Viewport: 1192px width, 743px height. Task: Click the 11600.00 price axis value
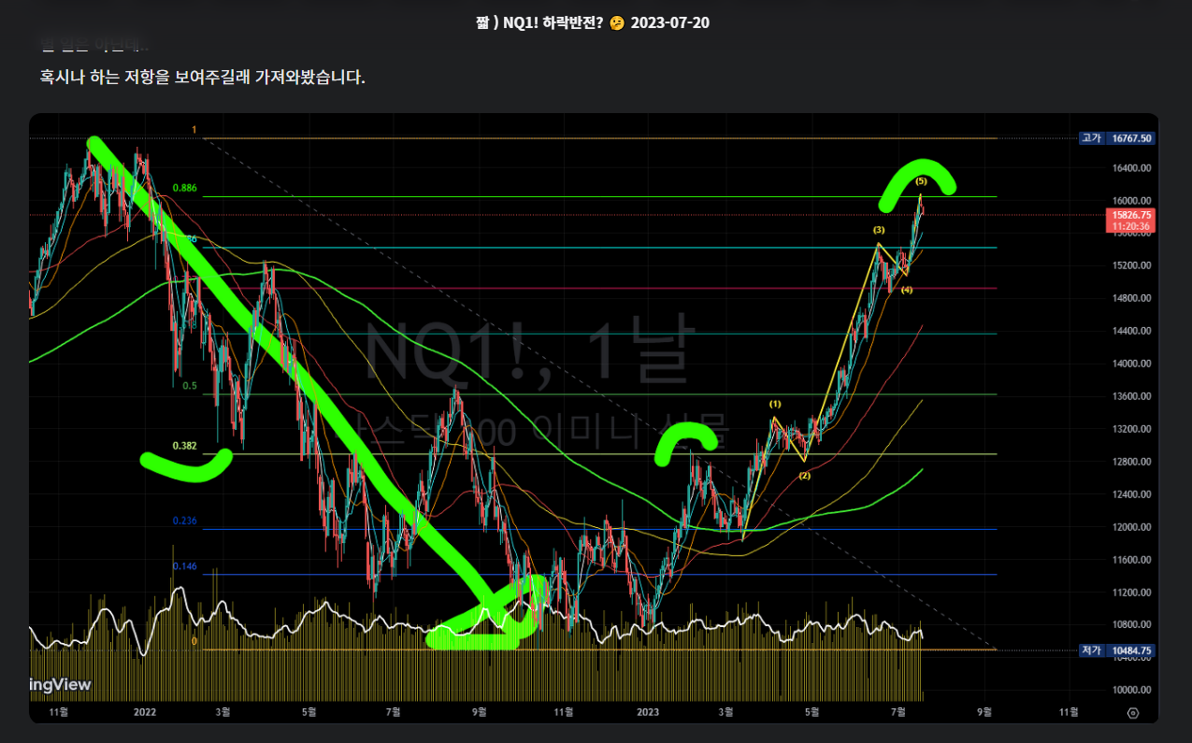coord(1132,560)
